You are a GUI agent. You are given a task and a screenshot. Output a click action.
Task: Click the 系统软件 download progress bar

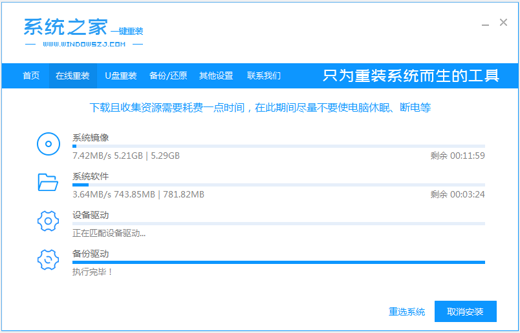coord(278,185)
